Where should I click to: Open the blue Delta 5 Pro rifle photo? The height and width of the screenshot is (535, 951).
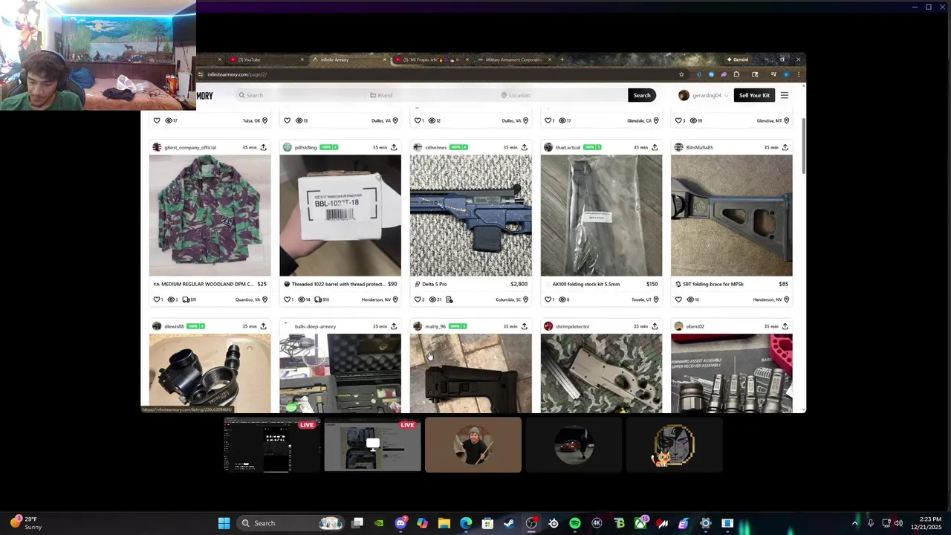click(471, 215)
